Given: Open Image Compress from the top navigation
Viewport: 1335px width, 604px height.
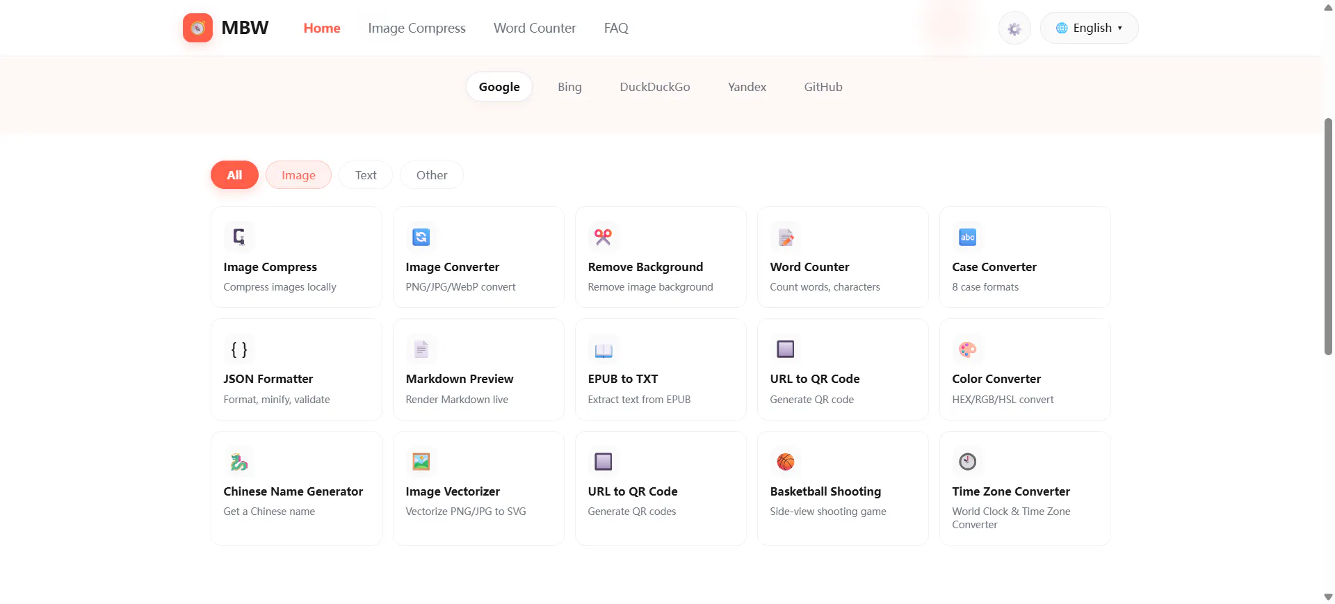Looking at the screenshot, I should [x=417, y=28].
